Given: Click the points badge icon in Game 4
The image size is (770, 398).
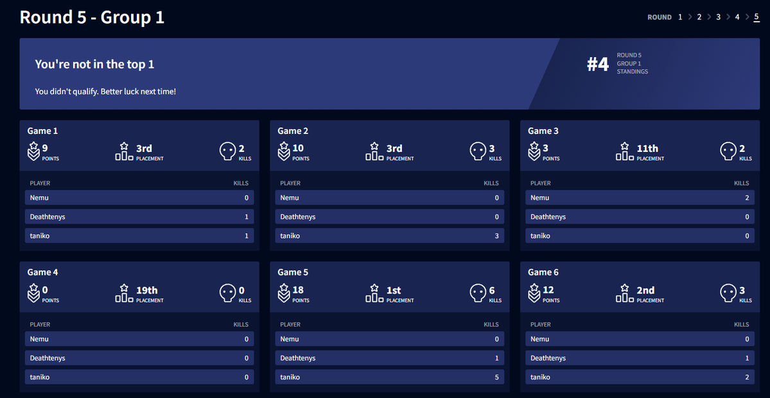Looking at the screenshot, I should pyautogui.click(x=33, y=293).
